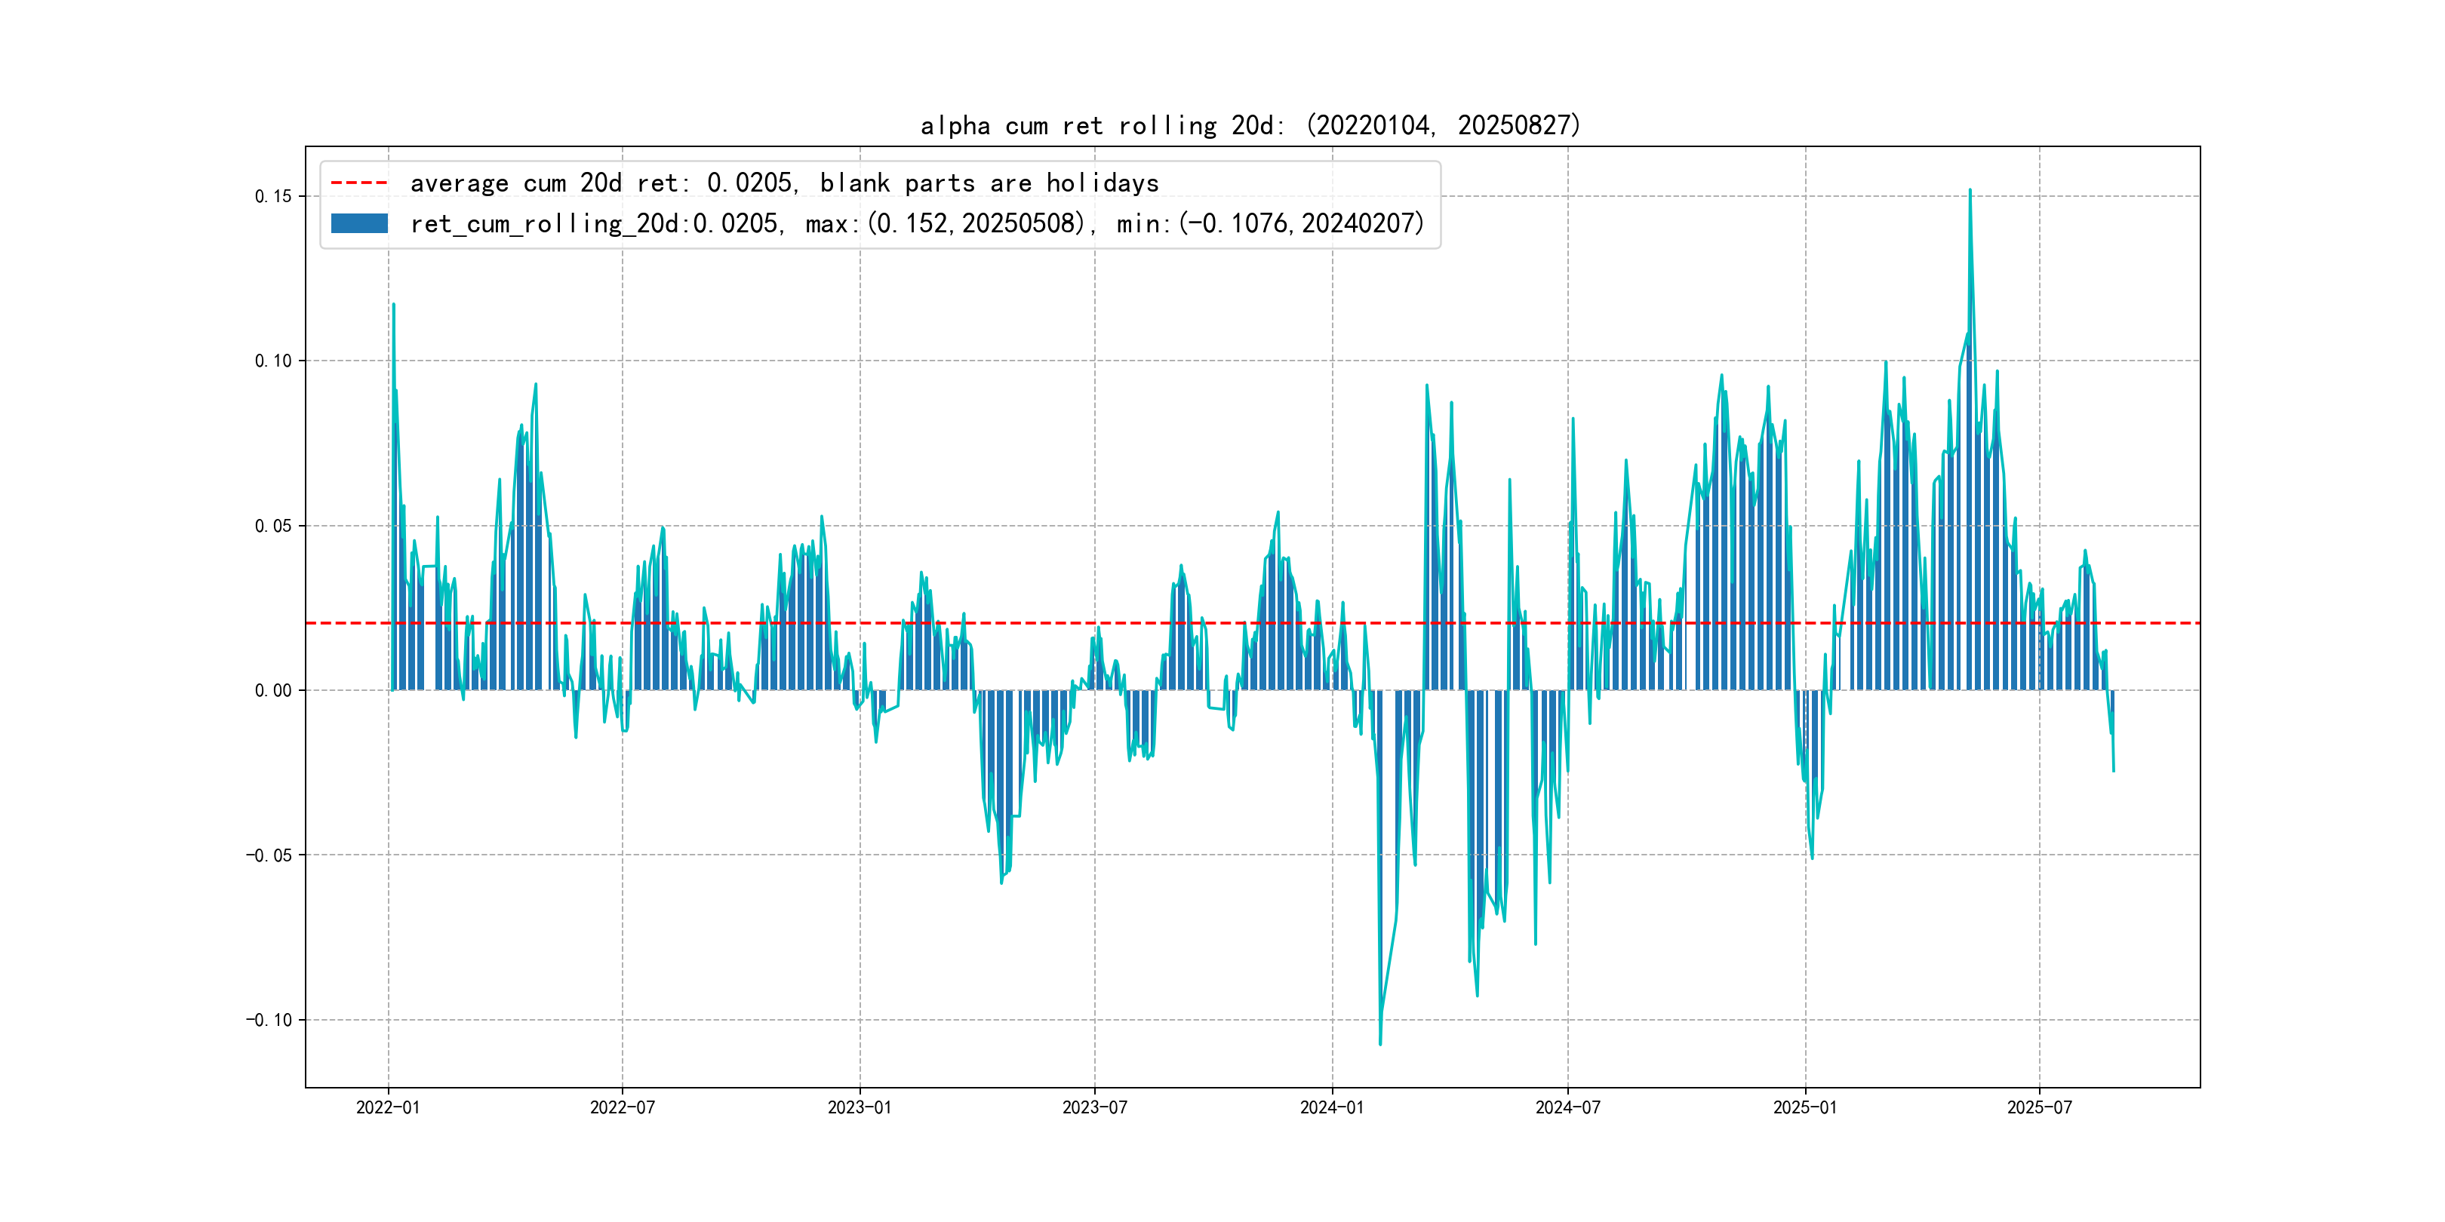The image size is (2445, 1222).
Task: Click the average cum 20d ret legend label
Action: pos(784,182)
